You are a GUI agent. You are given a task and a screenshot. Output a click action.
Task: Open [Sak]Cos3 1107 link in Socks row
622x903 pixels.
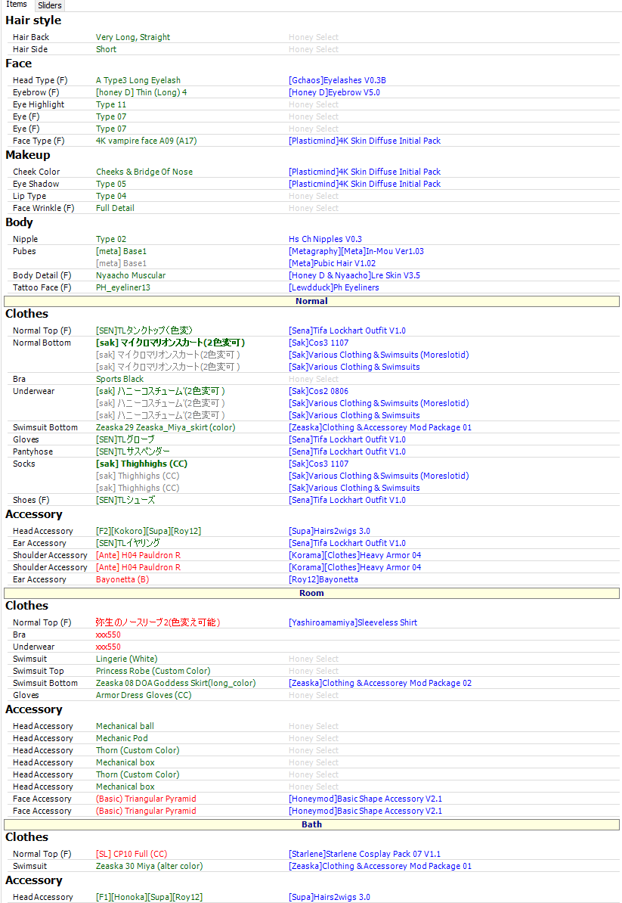pyautogui.click(x=319, y=464)
